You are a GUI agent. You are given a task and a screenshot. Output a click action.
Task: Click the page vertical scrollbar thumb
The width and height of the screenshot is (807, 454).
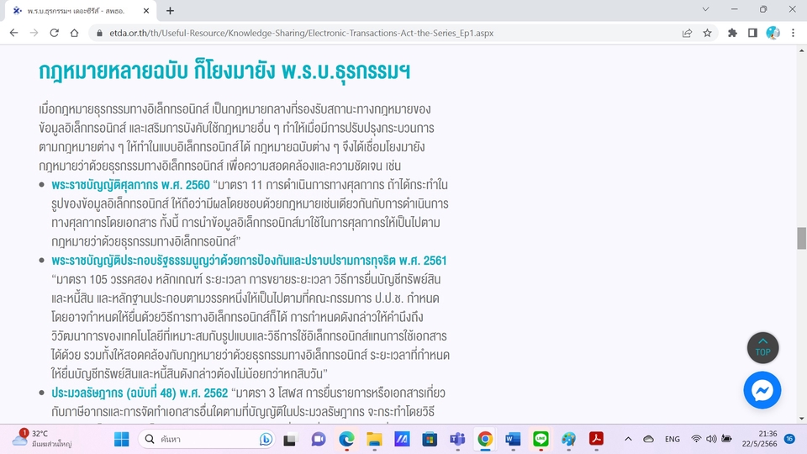coord(801,238)
